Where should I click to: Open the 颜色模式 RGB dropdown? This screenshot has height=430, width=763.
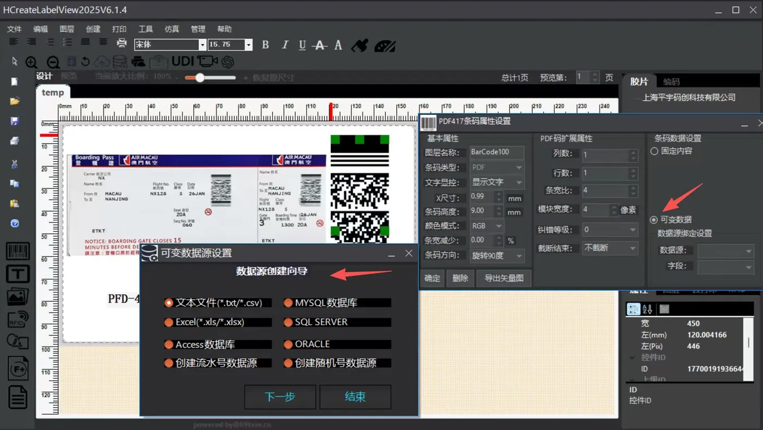[487, 226]
